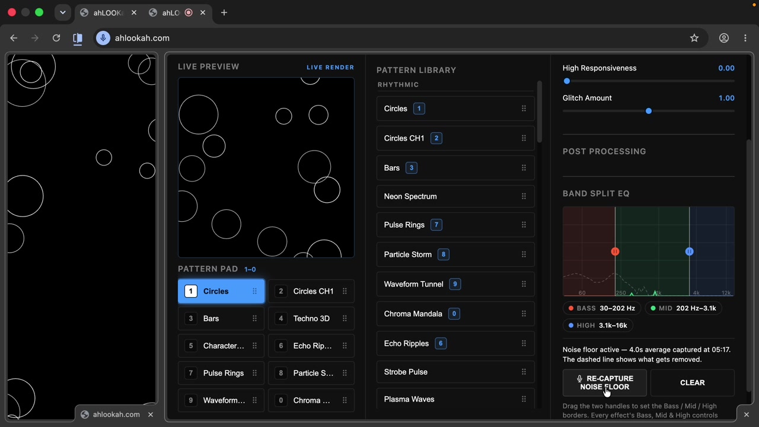Click the LIVE RENDER label
The width and height of the screenshot is (759, 427).
point(330,68)
